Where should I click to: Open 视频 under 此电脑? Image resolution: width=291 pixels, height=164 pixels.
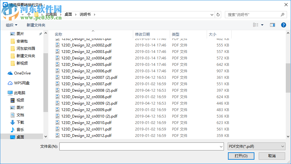20,100
